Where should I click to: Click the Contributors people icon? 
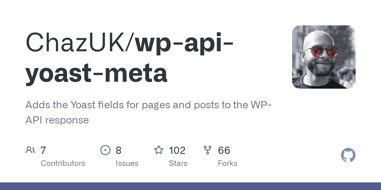(x=30, y=150)
